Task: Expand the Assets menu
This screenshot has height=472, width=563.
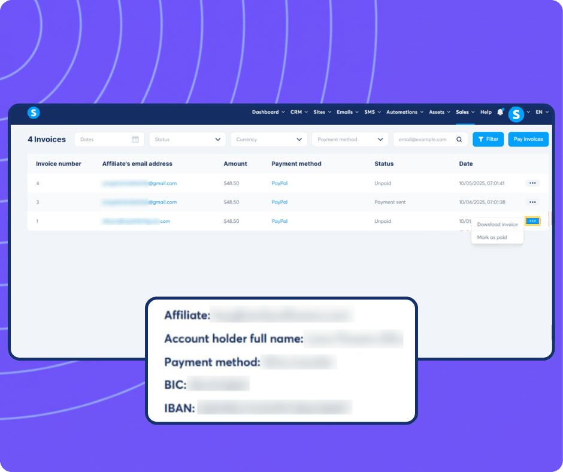Action: coord(440,112)
